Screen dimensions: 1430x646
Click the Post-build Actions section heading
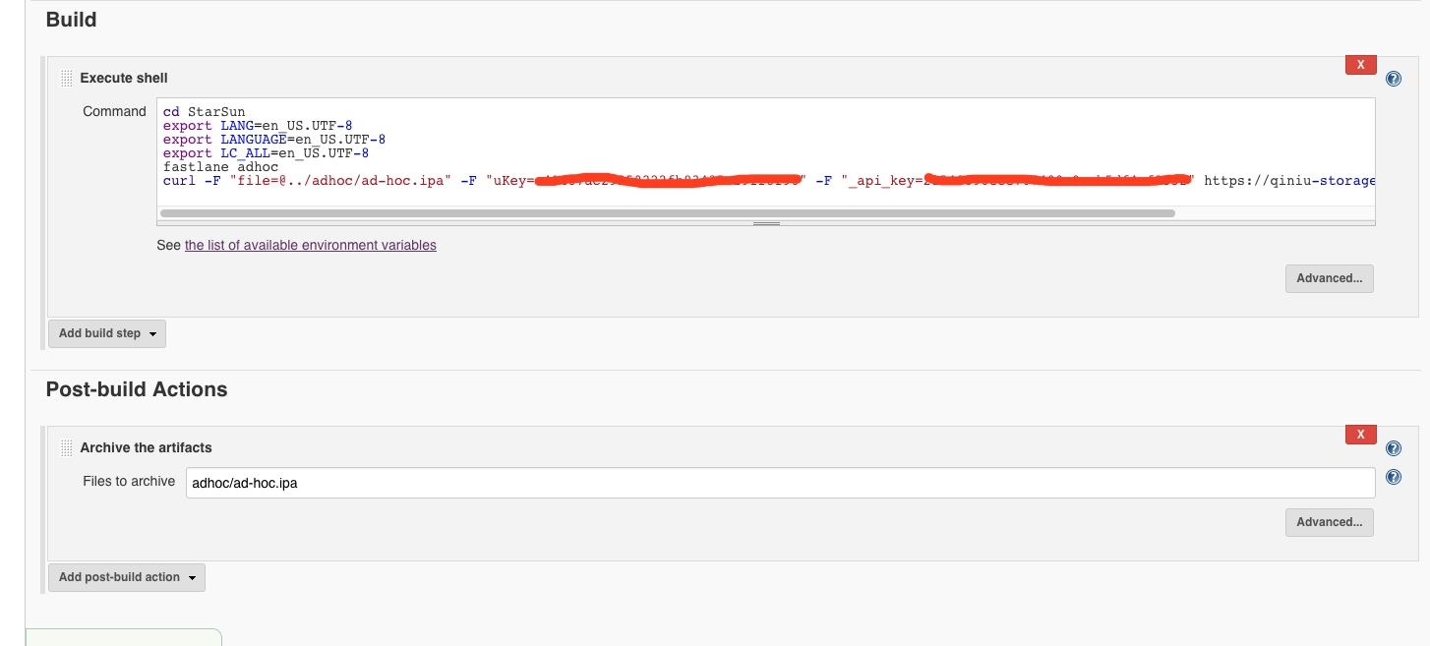(x=137, y=389)
